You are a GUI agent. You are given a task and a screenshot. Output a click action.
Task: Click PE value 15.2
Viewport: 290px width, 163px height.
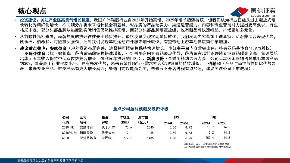pos(210,133)
